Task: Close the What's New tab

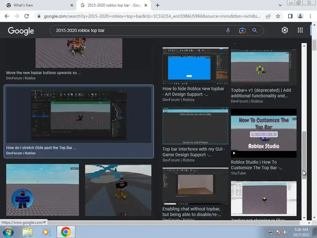Action: (x=72, y=5)
